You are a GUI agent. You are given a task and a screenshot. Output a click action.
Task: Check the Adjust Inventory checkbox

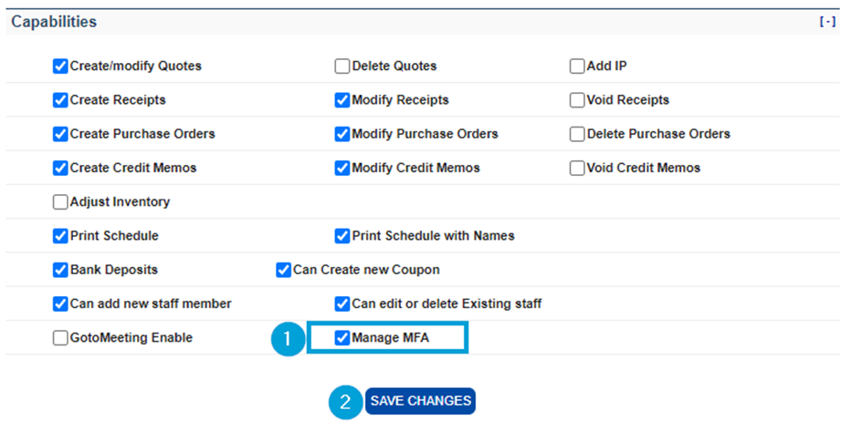60,201
